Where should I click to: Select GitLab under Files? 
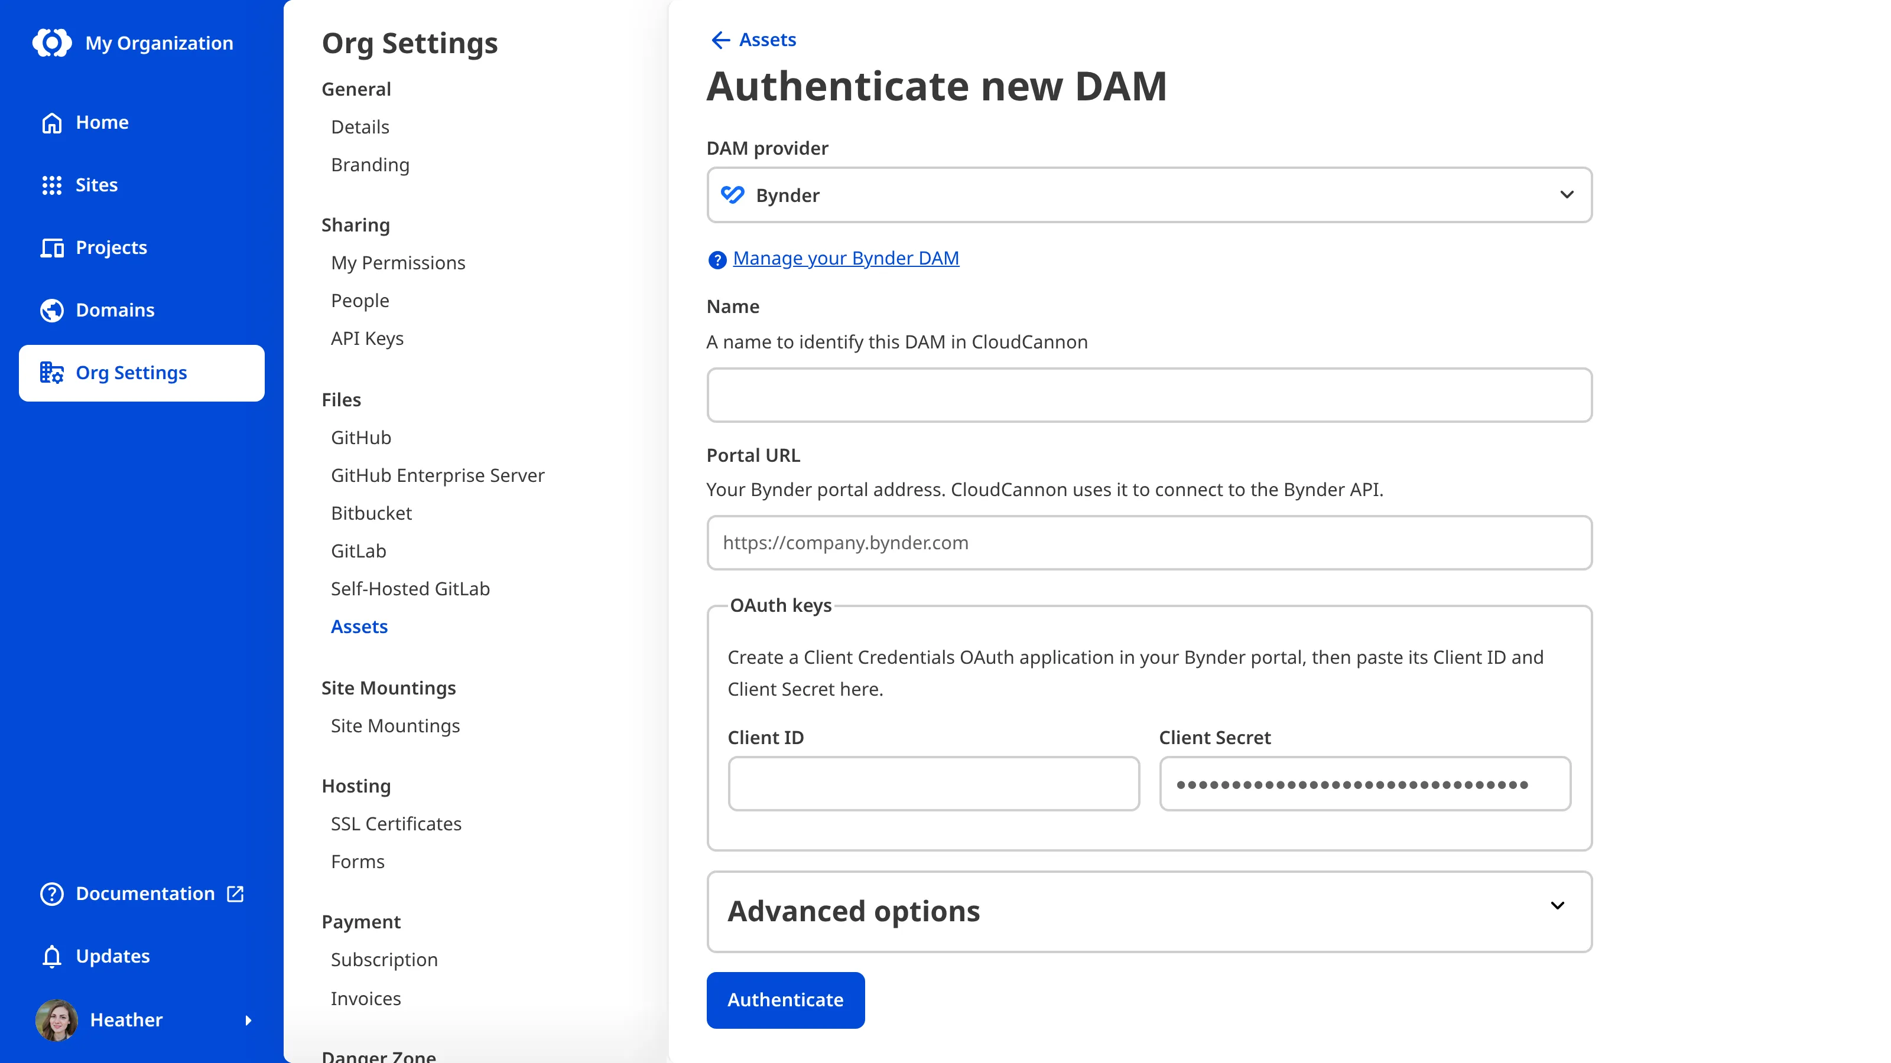[358, 551]
